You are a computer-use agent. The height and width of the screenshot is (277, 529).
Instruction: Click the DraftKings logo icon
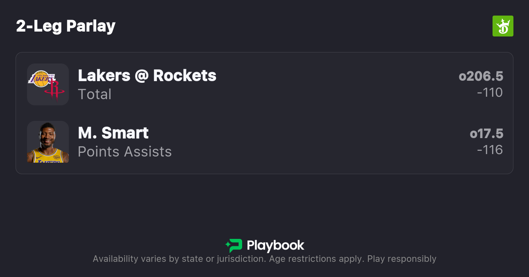coord(502,26)
